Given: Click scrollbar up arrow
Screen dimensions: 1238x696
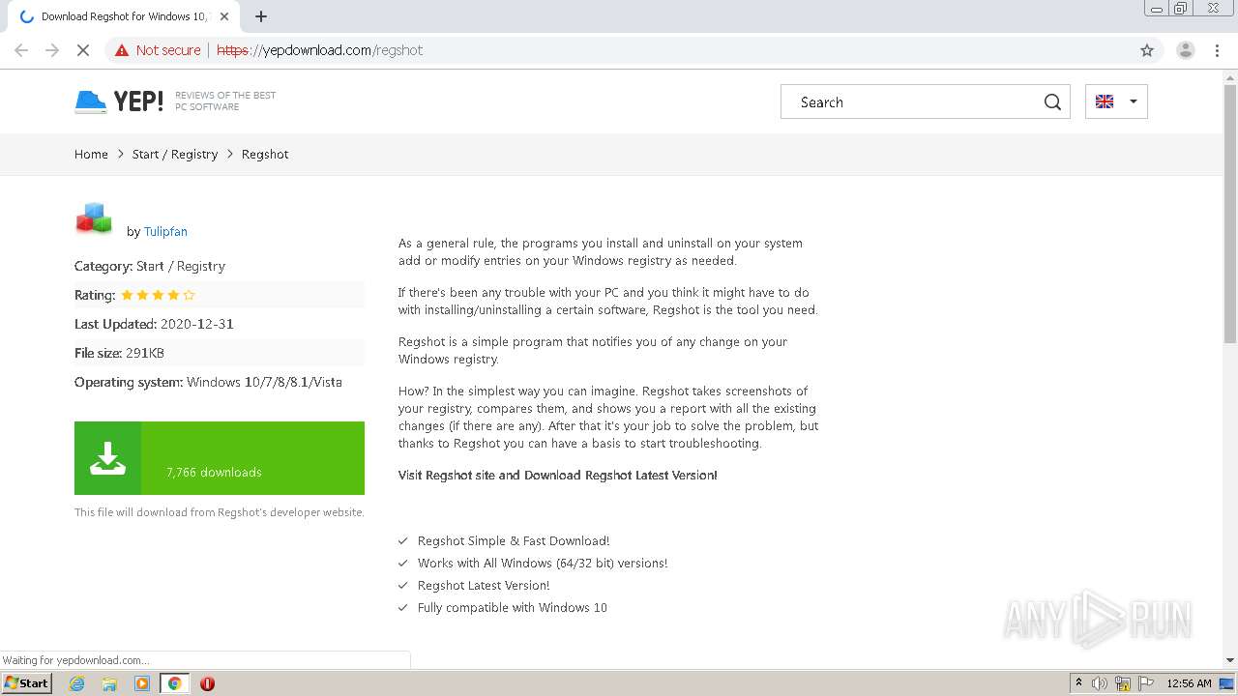Looking at the screenshot, I should point(1230,76).
